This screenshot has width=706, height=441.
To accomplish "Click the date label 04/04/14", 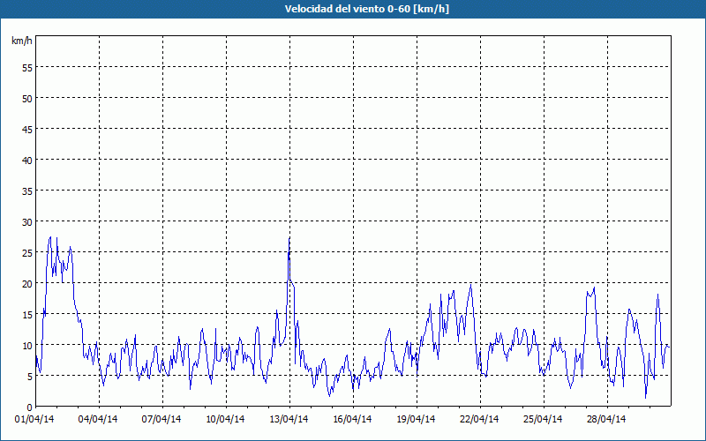I will (x=98, y=419).
